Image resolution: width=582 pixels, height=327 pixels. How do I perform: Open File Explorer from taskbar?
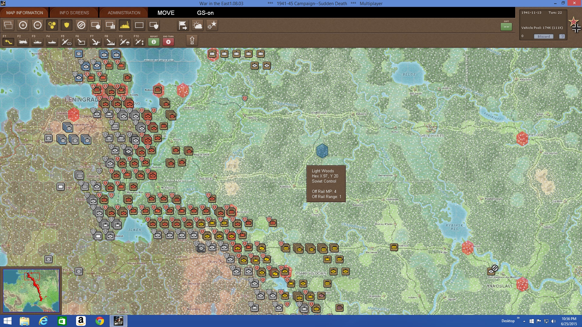25,321
